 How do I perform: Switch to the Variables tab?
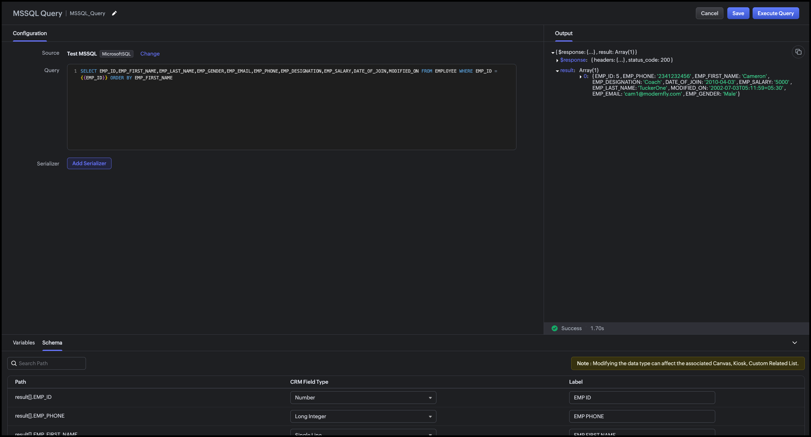point(24,343)
